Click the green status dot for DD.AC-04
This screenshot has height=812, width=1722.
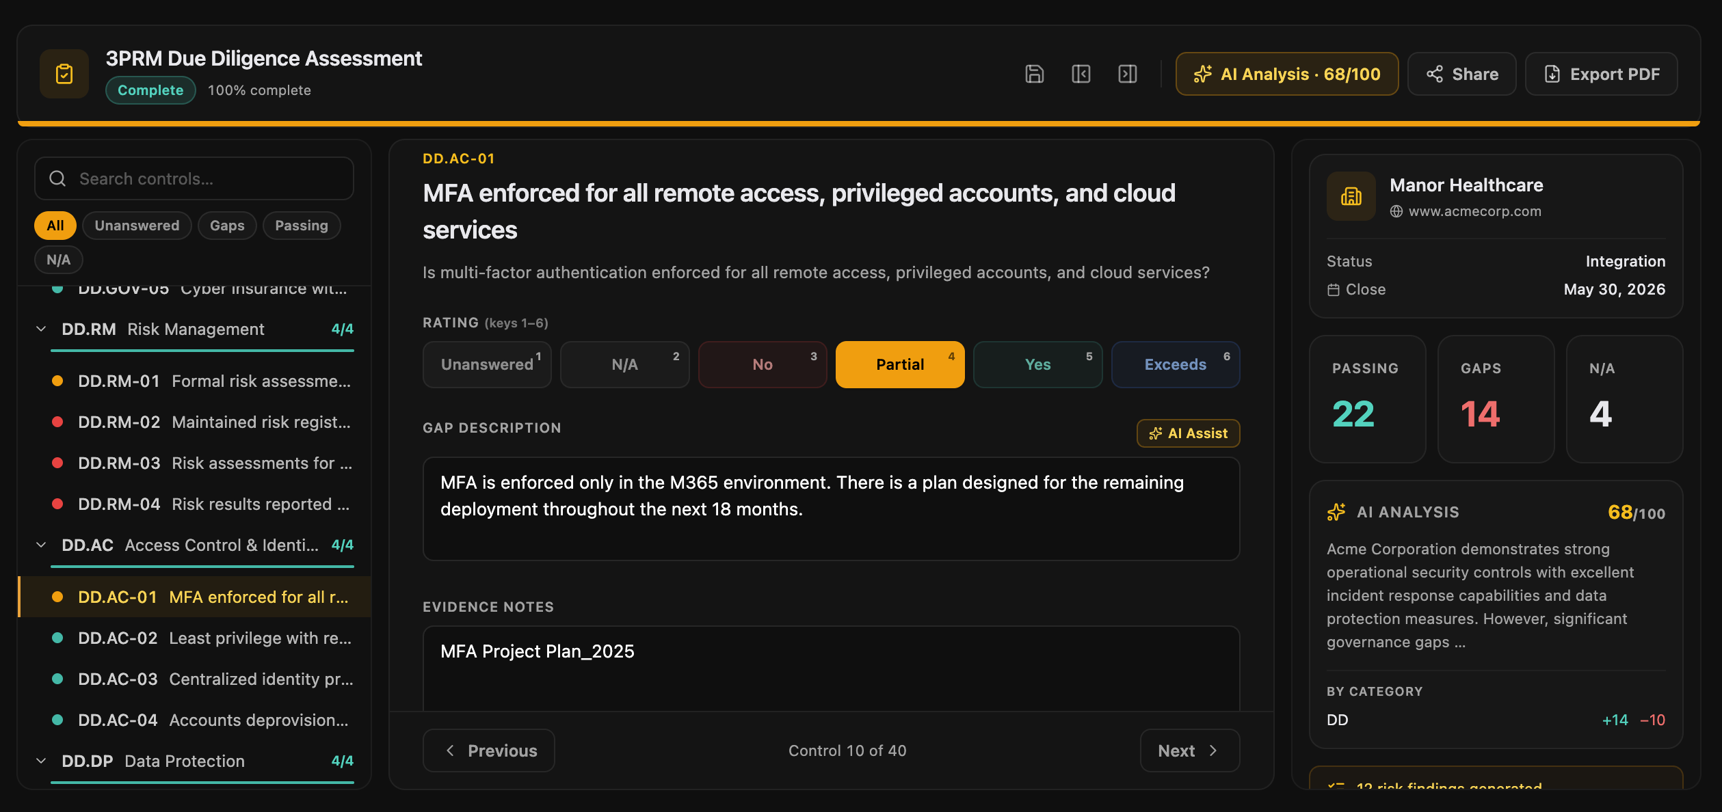[x=57, y=720]
